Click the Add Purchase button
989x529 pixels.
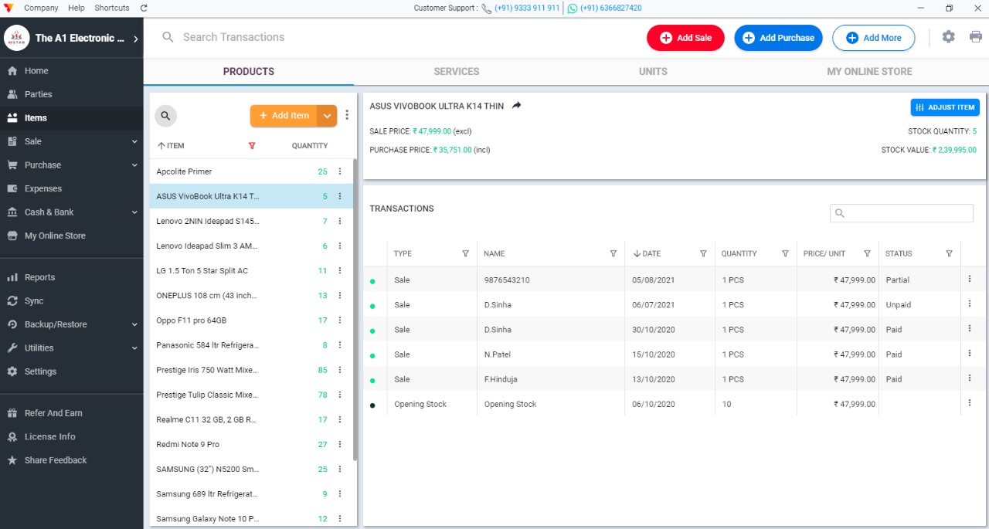778,36
